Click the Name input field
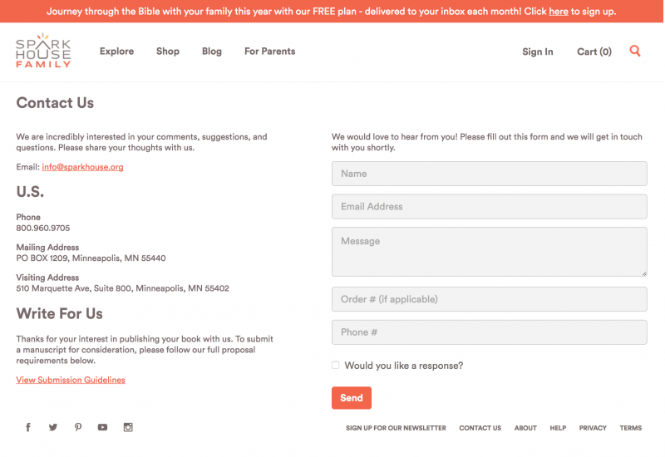The height and width of the screenshot is (457, 665). (x=489, y=174)
